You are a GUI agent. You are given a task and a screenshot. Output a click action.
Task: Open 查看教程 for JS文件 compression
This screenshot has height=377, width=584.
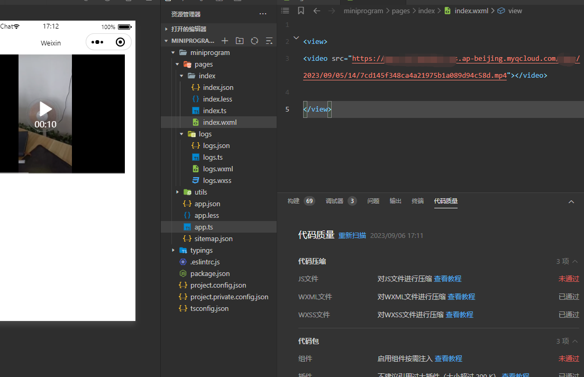tap(448, 279)
